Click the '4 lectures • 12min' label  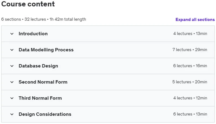click(190, 98)
